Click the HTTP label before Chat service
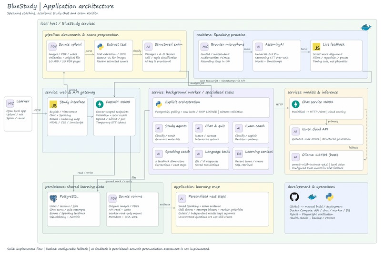The image size is (384, 256). tap(280, 104)
